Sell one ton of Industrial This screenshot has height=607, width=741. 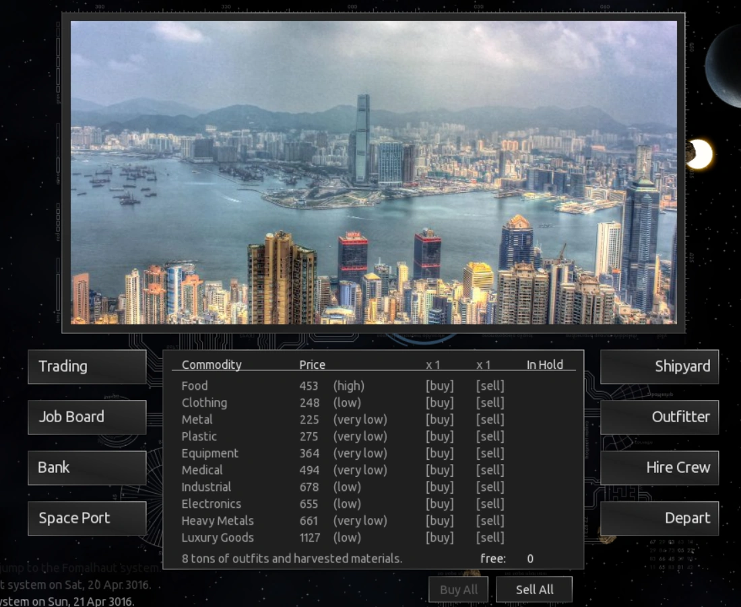(490, 488)
